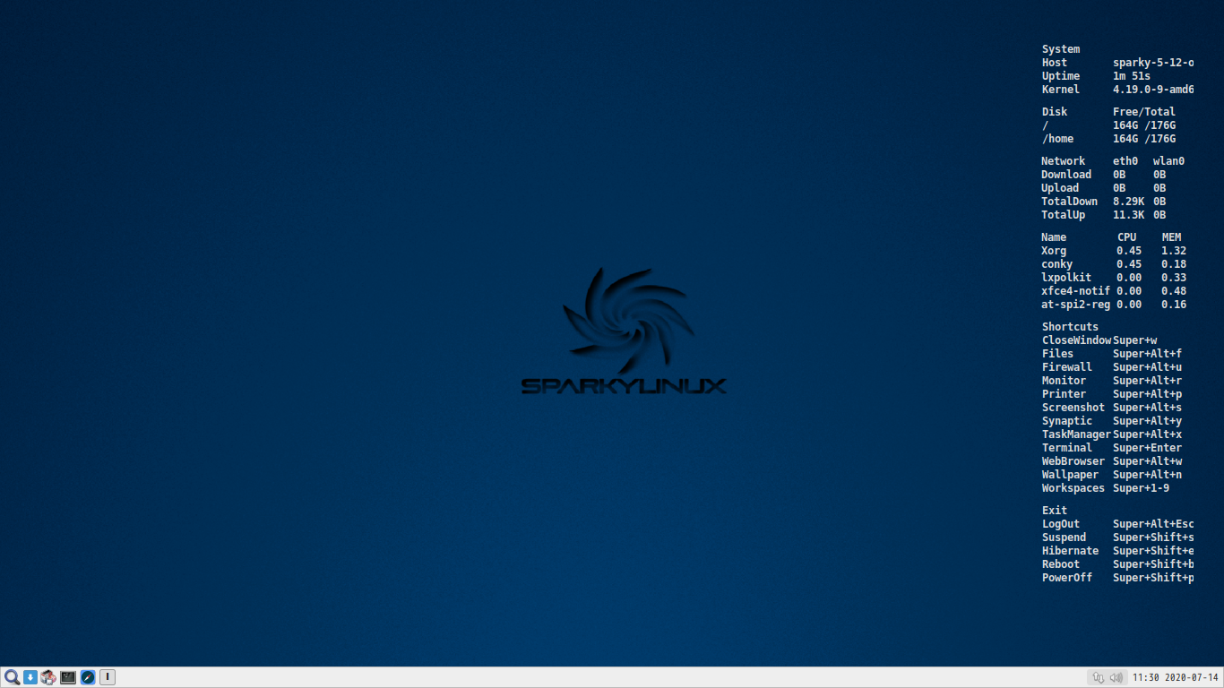Click the "/home" disk row label
Viewport: 1224px width, 688px height.
[x=1057, y=139]
